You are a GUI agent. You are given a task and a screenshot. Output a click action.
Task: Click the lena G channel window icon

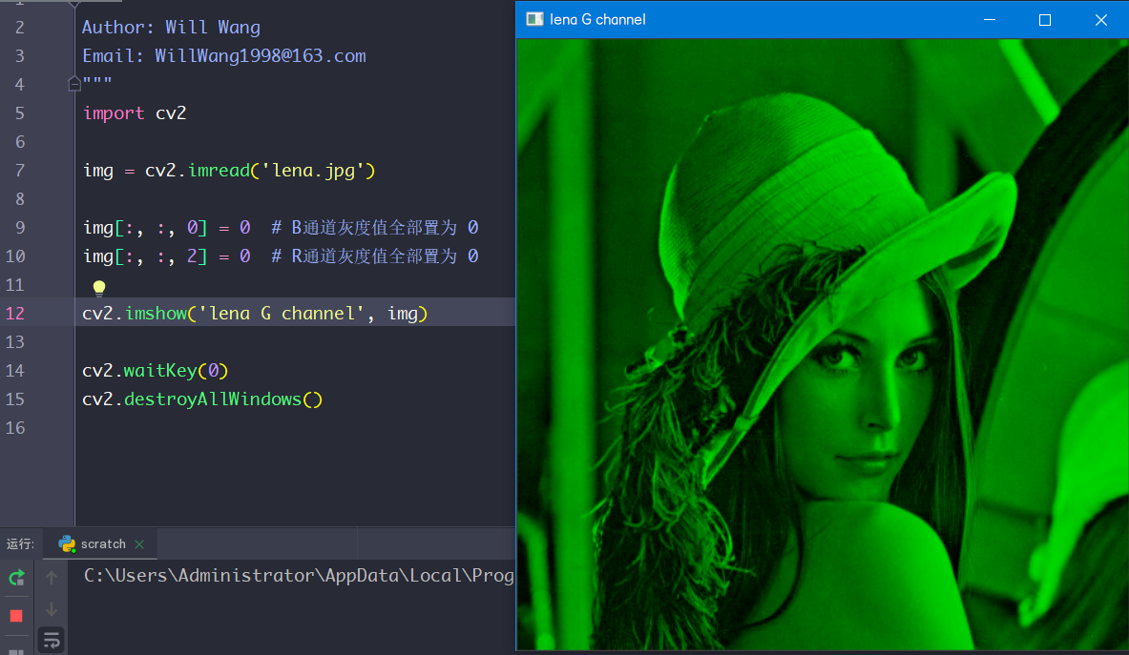[534, 19]
